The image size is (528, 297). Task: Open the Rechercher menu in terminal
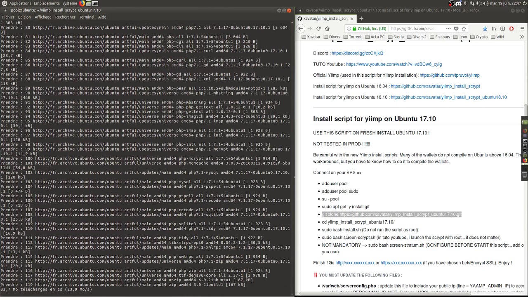point(65,17)
